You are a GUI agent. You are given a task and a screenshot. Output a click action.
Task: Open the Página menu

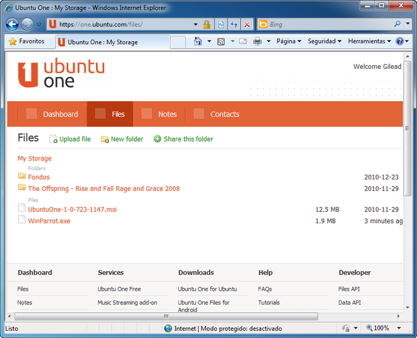pyautogui.click(x=289, y=41)
